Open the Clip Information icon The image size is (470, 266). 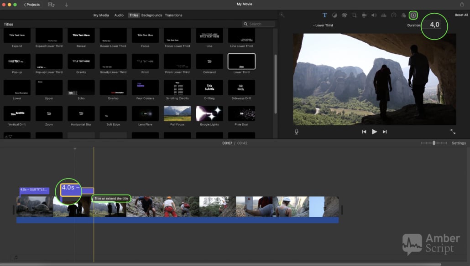pos(413,15)
